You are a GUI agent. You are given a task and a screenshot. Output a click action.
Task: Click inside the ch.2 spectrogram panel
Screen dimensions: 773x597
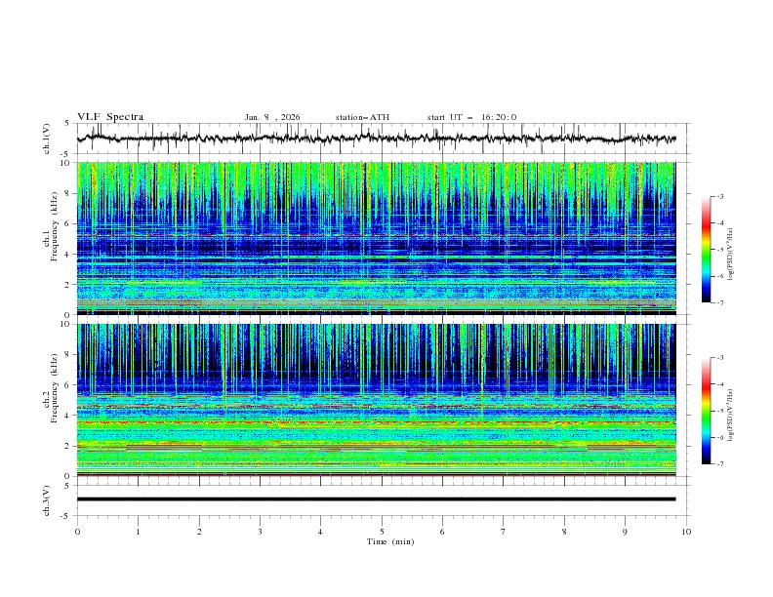pos(376,400)
